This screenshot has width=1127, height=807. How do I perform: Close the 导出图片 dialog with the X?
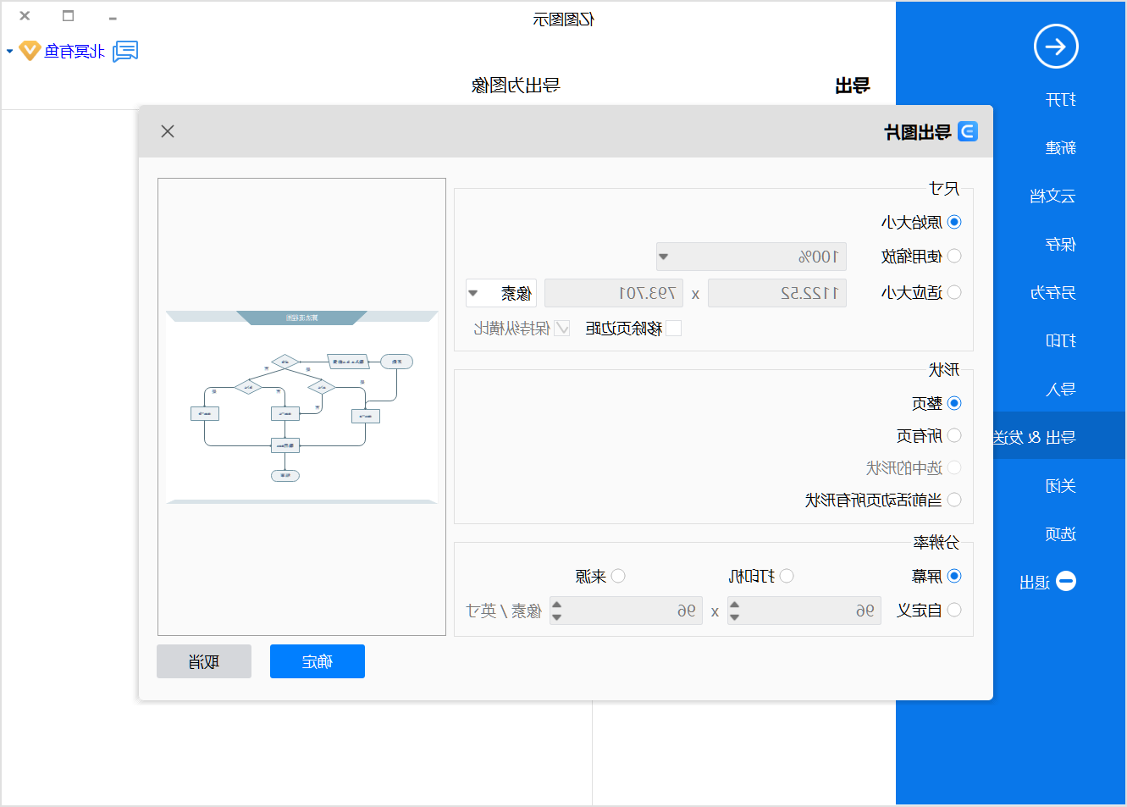click(x=168, y=131)
